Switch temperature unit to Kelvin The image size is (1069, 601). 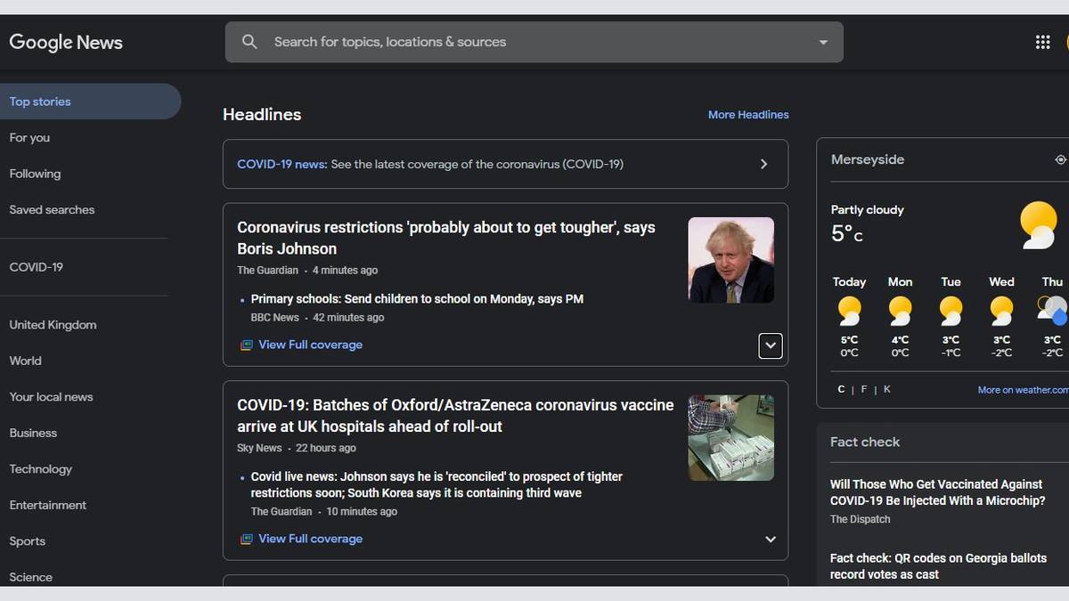[x=887, y=389]
